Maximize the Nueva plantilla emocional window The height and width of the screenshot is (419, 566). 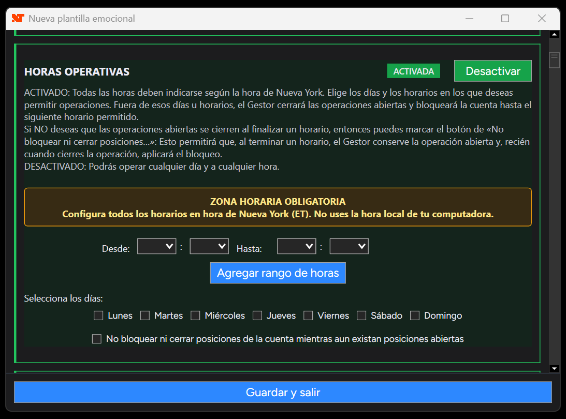point(505,19)
